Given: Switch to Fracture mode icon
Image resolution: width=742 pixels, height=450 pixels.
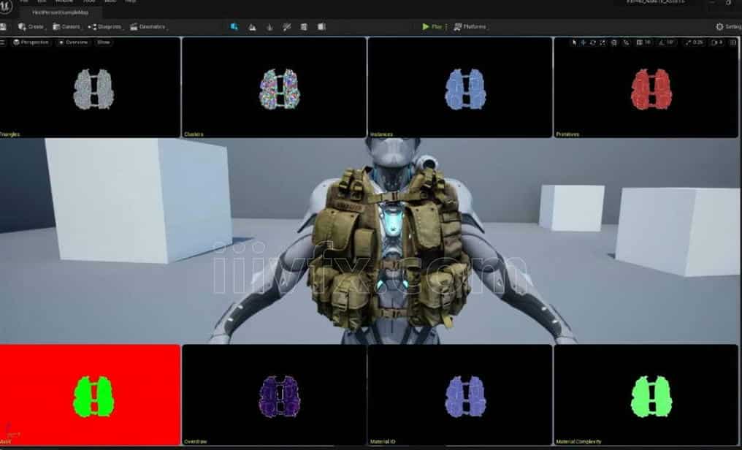Looking at the screenshot, I should 321,27.
